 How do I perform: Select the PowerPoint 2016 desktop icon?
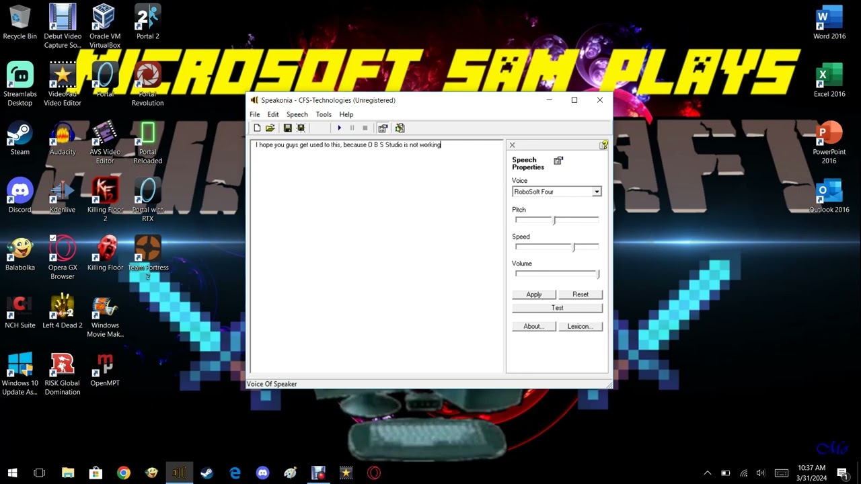829,143
